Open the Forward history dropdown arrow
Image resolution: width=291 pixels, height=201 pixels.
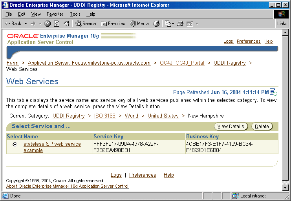tap(40, 24)
